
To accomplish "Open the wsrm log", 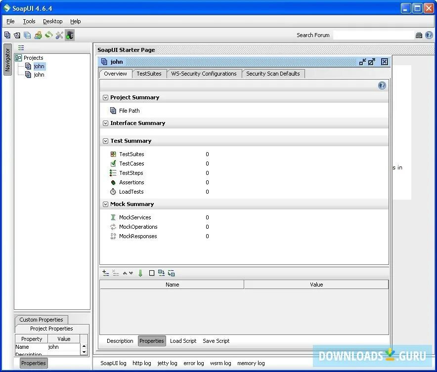I will pos(220,363).
